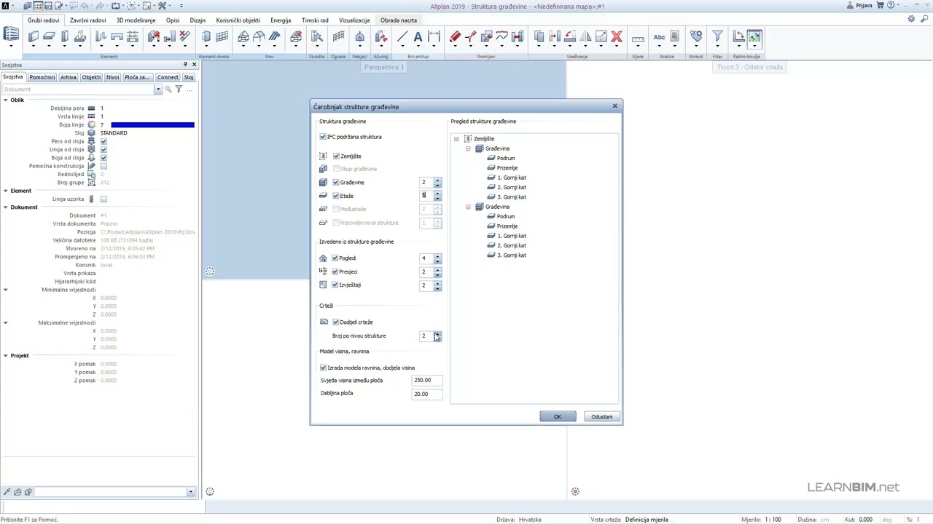Click the attributes tool in Atributi
Screen dimensions: 933x524
point(696,36)
